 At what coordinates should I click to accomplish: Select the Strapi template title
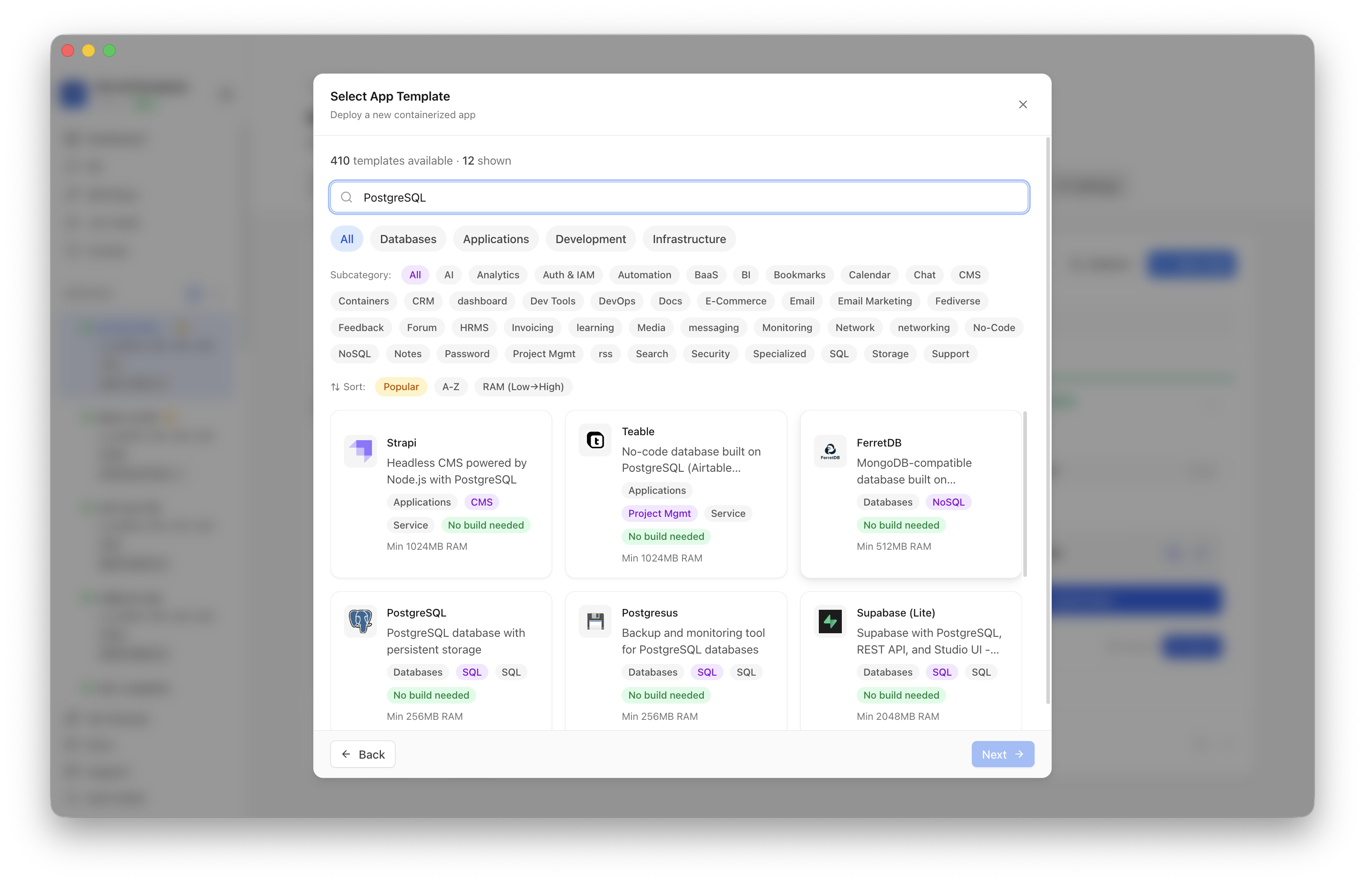pyautogui.click(x=401, y=442)
